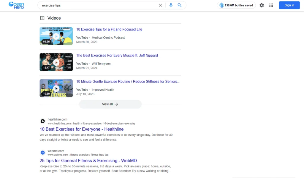Click the 'July 13, 2026' date text

85,94
